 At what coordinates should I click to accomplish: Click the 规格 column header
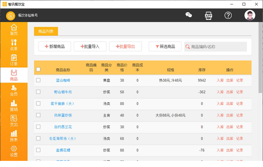171,70
